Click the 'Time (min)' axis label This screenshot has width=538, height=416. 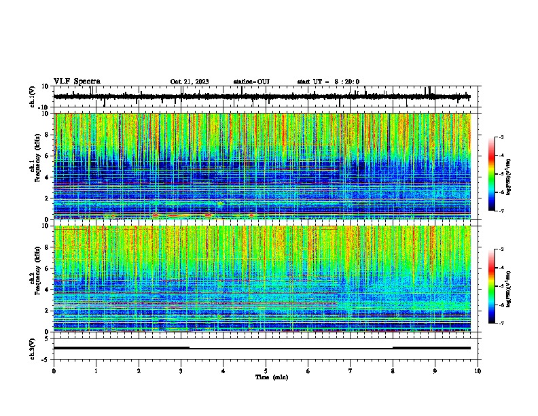272,377
